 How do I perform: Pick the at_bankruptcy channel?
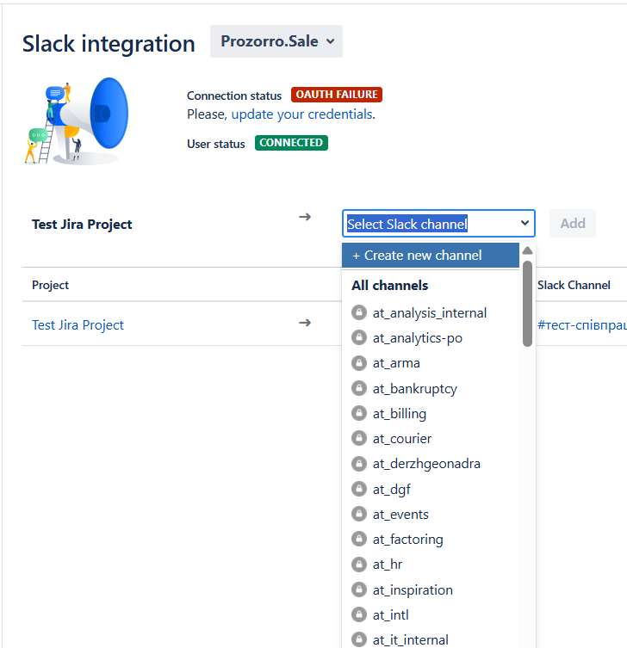point(414,389)
